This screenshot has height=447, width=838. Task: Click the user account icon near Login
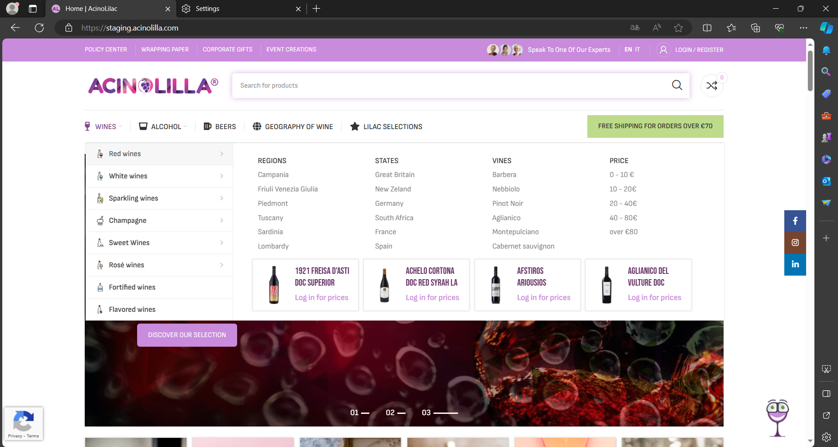[663, 50]
